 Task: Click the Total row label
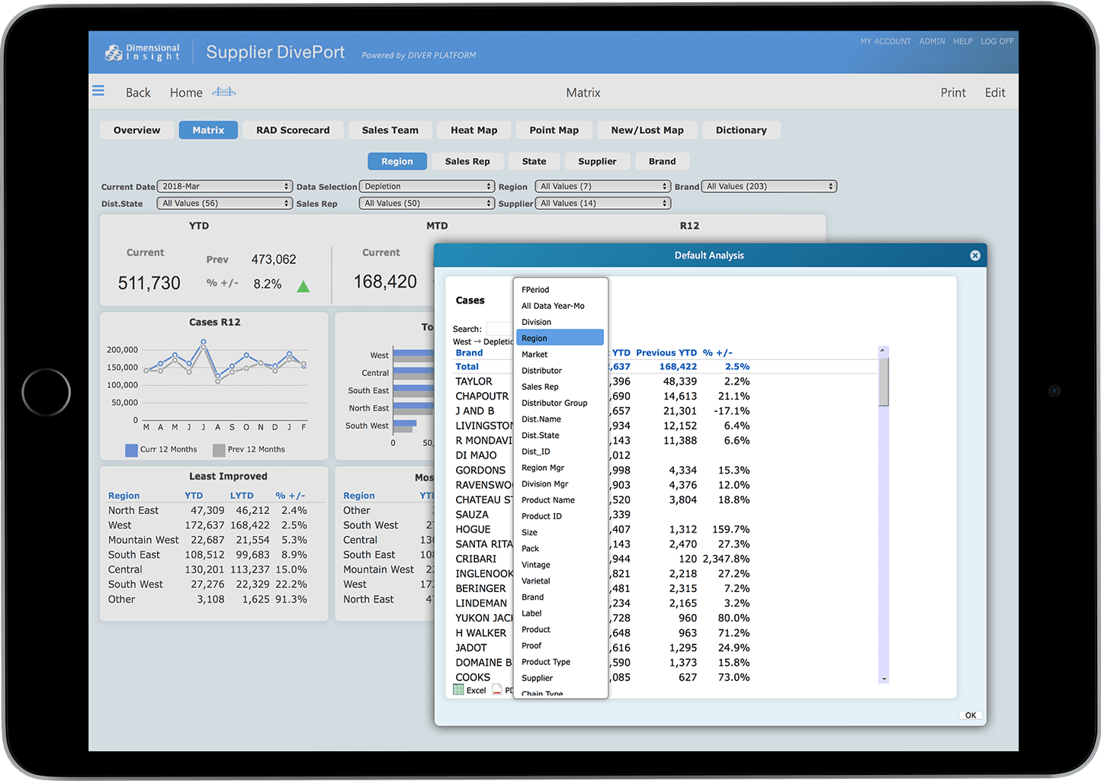467,367
